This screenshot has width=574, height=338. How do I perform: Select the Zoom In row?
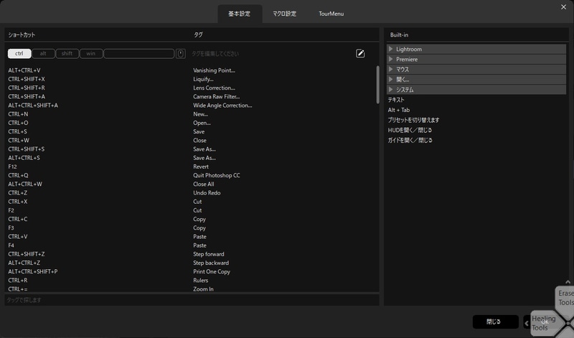pos(190,289)
